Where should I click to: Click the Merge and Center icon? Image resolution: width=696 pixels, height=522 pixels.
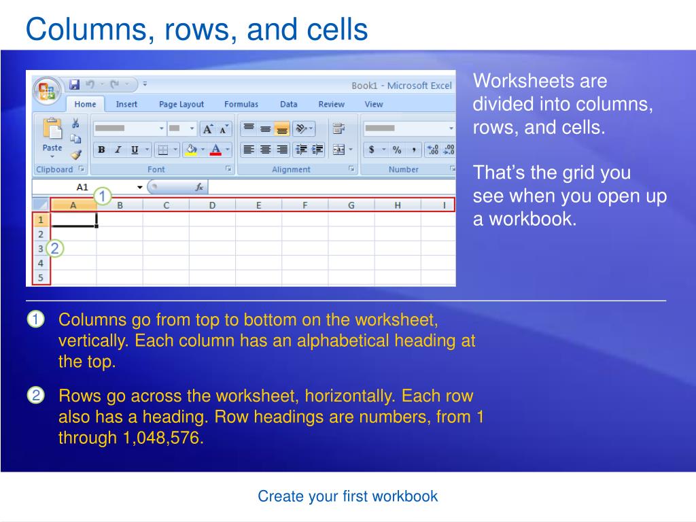click(x=338, y=150)
